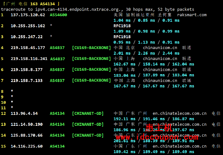Click the hop 6 IP 219.158.8.177
The height and width of the screenshot is (155, 223).
pyautogui.click(x=27, y=70)
